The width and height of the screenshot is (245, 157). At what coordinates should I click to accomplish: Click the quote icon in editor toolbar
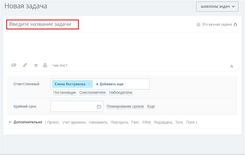(36, 65)
